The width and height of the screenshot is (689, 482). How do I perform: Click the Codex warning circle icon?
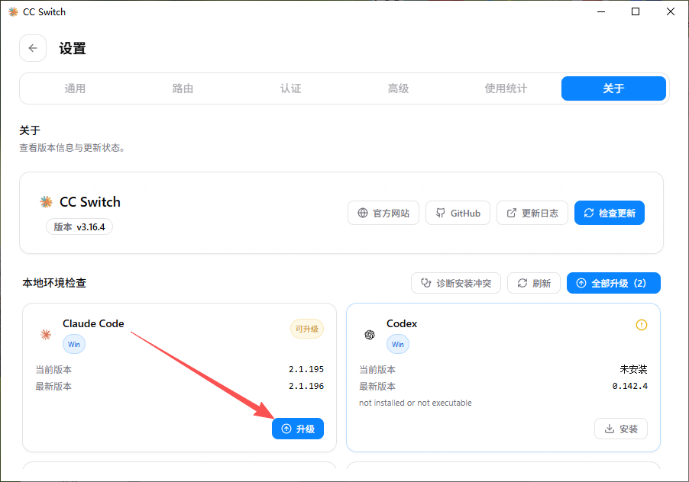(642, 325)
